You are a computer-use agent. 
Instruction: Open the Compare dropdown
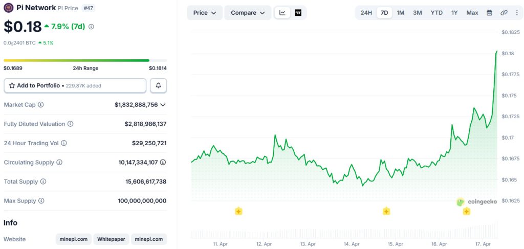click(x=248, y=13)
